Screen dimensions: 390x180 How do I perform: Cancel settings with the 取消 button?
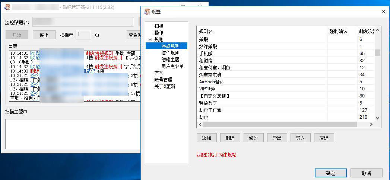[x=367, y=173]
